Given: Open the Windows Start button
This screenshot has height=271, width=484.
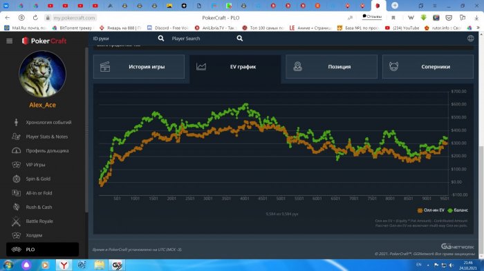Looking at the screenshot, I should 8,265.
